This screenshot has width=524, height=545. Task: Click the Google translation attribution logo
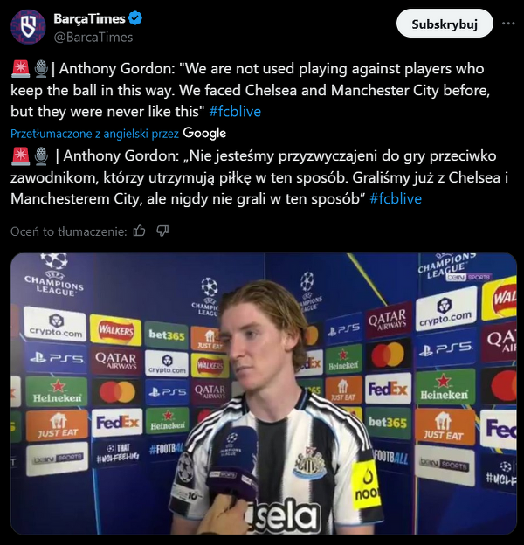[x=204, y=133]
